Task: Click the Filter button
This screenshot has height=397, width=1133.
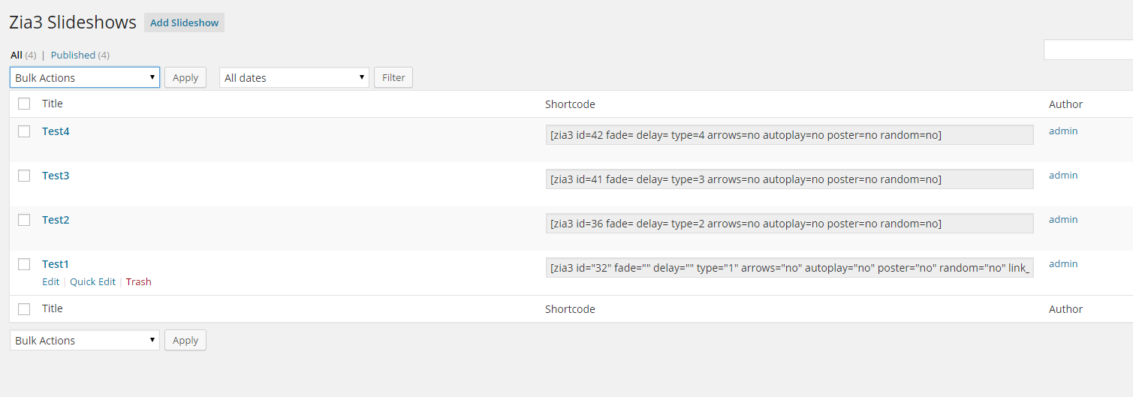Action: (x=393, y=77)
